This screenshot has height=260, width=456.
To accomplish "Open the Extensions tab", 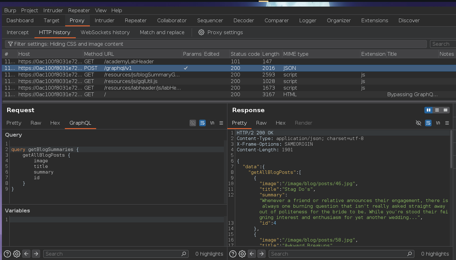I will coord(375,20).
